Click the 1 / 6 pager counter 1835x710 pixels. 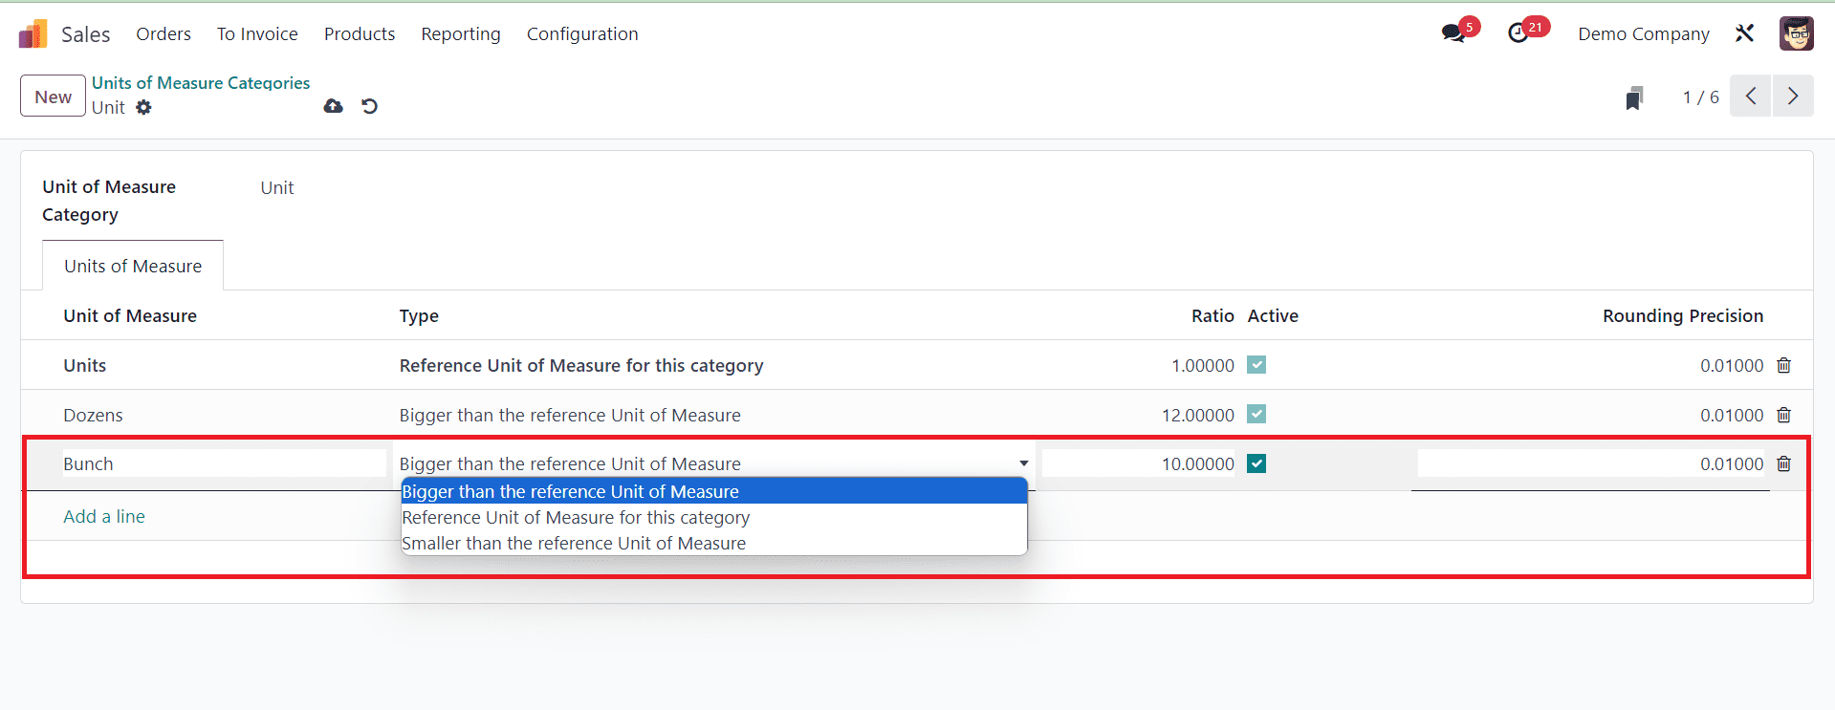[1701, 97]
